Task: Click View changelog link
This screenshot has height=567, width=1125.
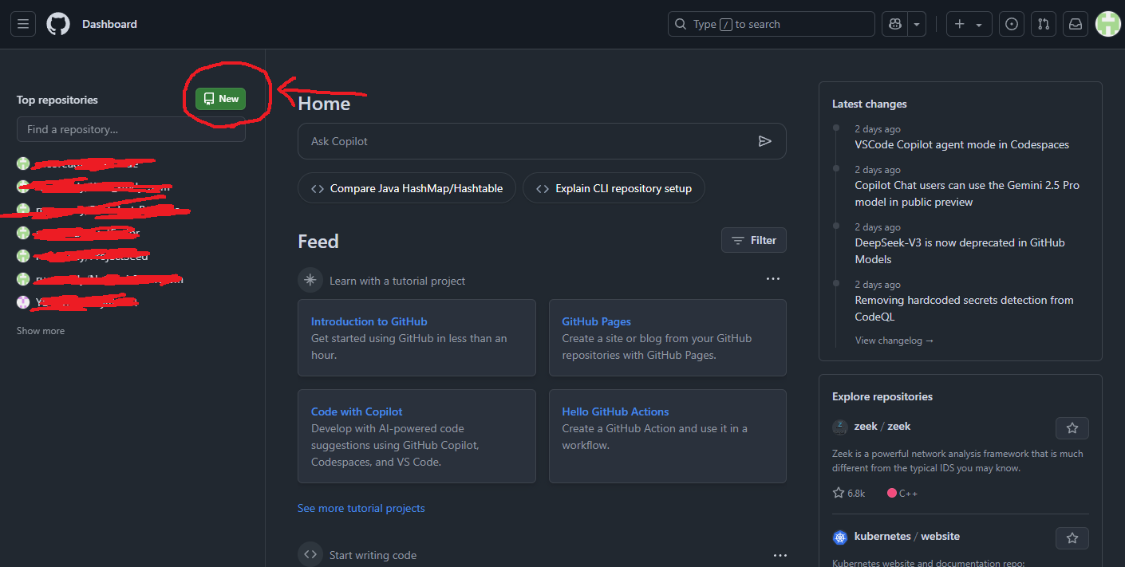Action: (894, 341)
